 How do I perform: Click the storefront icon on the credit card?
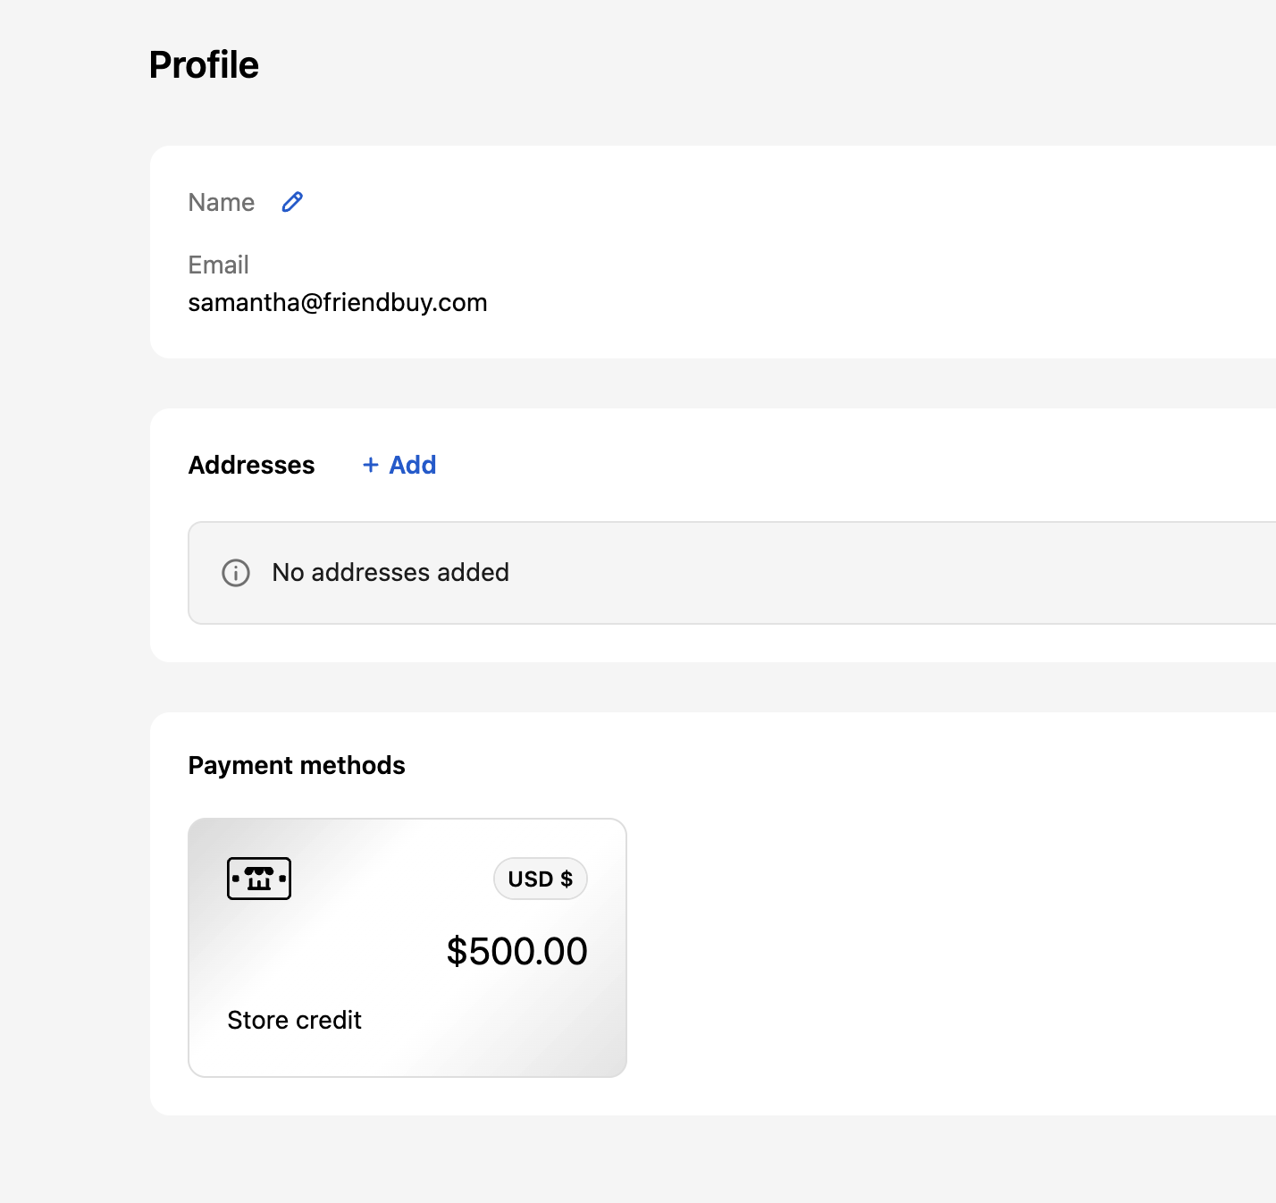pos(259,879)
